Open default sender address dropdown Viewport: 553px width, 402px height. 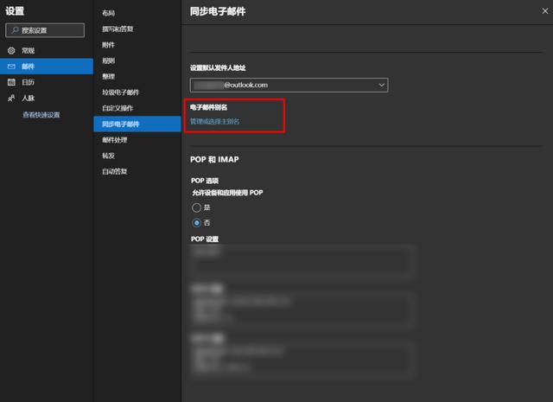[289, 85]
